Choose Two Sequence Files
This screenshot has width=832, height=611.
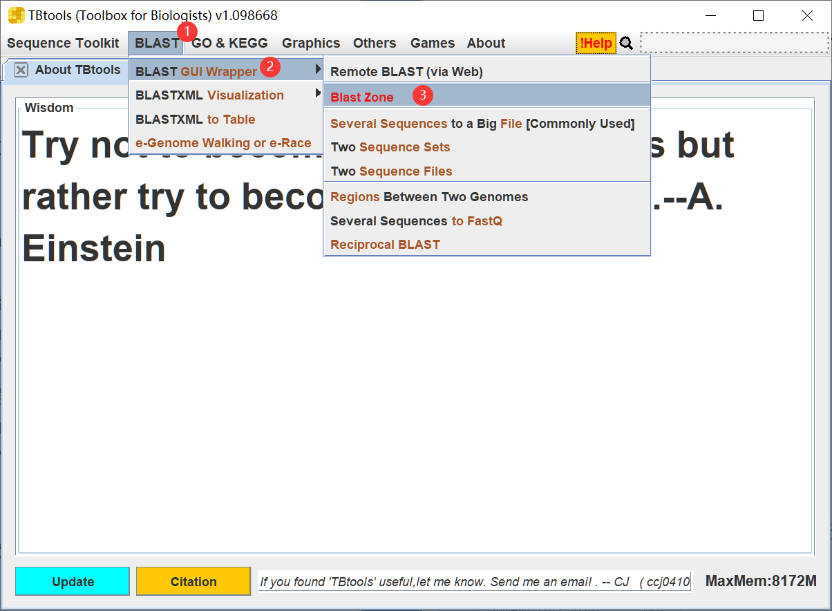point(487,171)
